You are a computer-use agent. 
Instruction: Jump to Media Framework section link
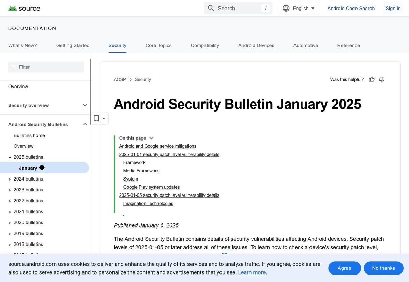click(141, 171)
